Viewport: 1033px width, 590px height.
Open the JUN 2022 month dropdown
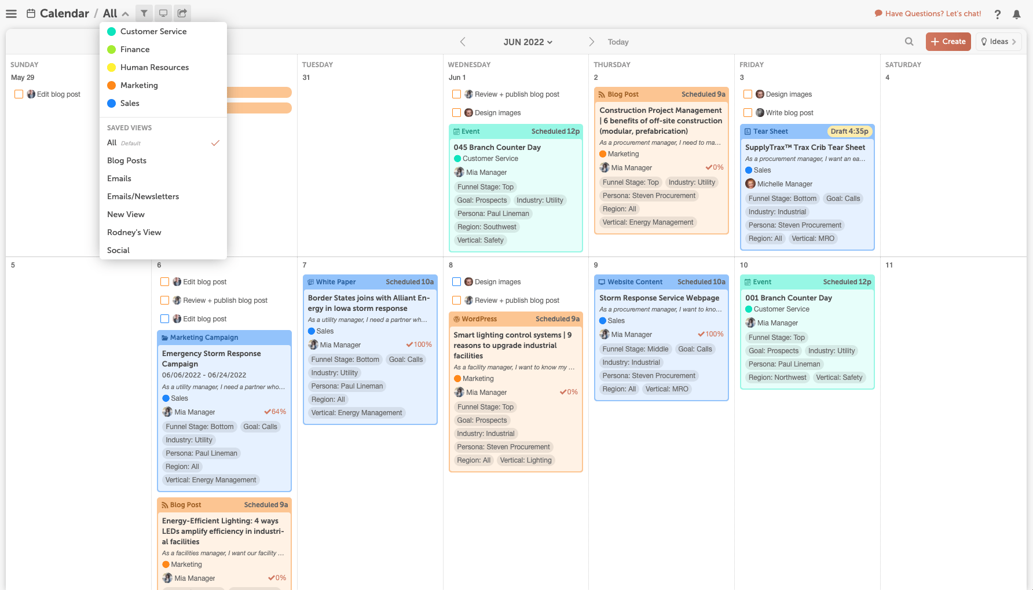coord(528,42)
